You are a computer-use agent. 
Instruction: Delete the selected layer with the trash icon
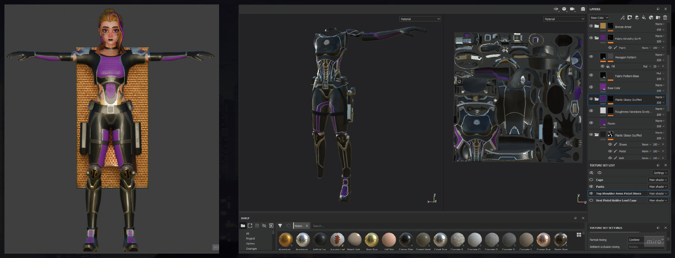click(x=665, y=18)
